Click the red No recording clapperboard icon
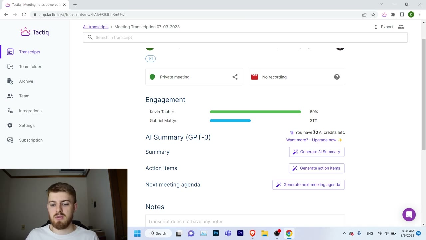Image resolution: width=426 pixels, height=240 pixels. 254,77
